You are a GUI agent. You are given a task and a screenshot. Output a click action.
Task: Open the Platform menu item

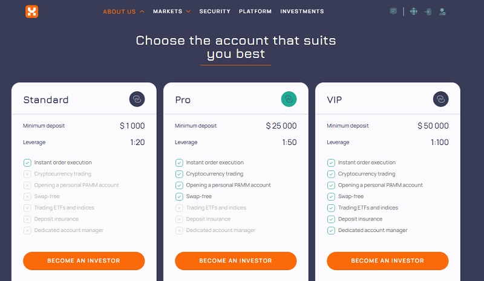pyautogui.click(x=255, y=11)
